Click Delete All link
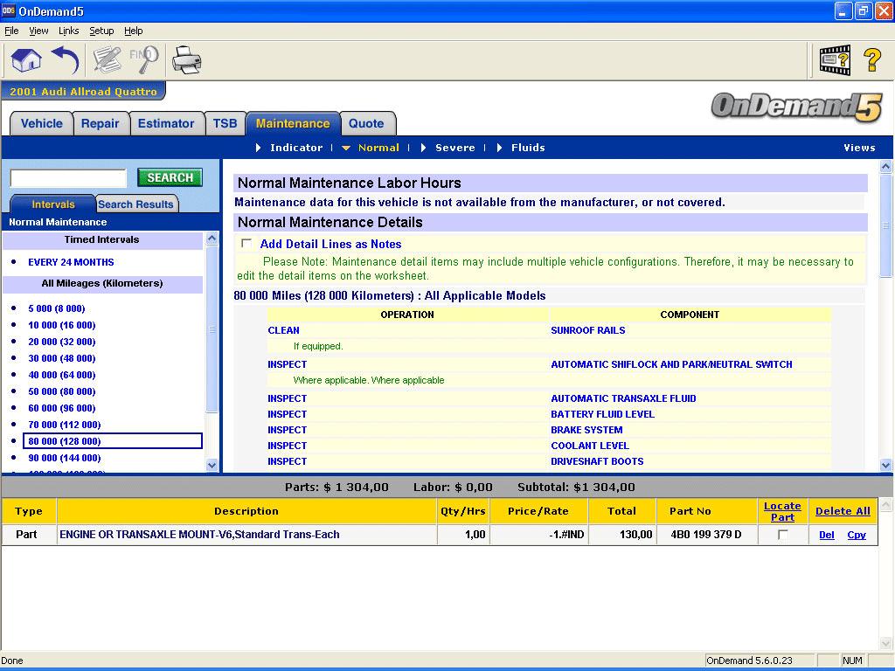 (843, 511)
